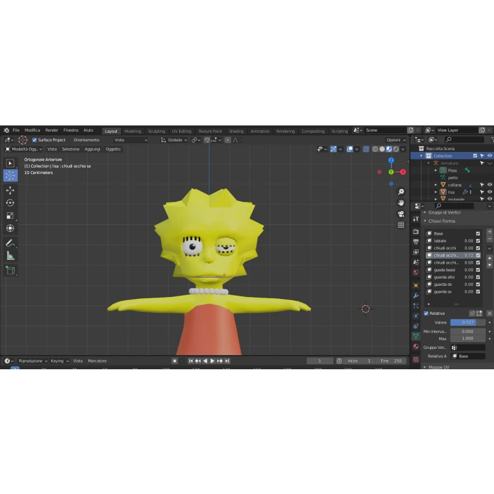
Task: Toggle Surface Project checkbox
Action: tap(35, 140)
